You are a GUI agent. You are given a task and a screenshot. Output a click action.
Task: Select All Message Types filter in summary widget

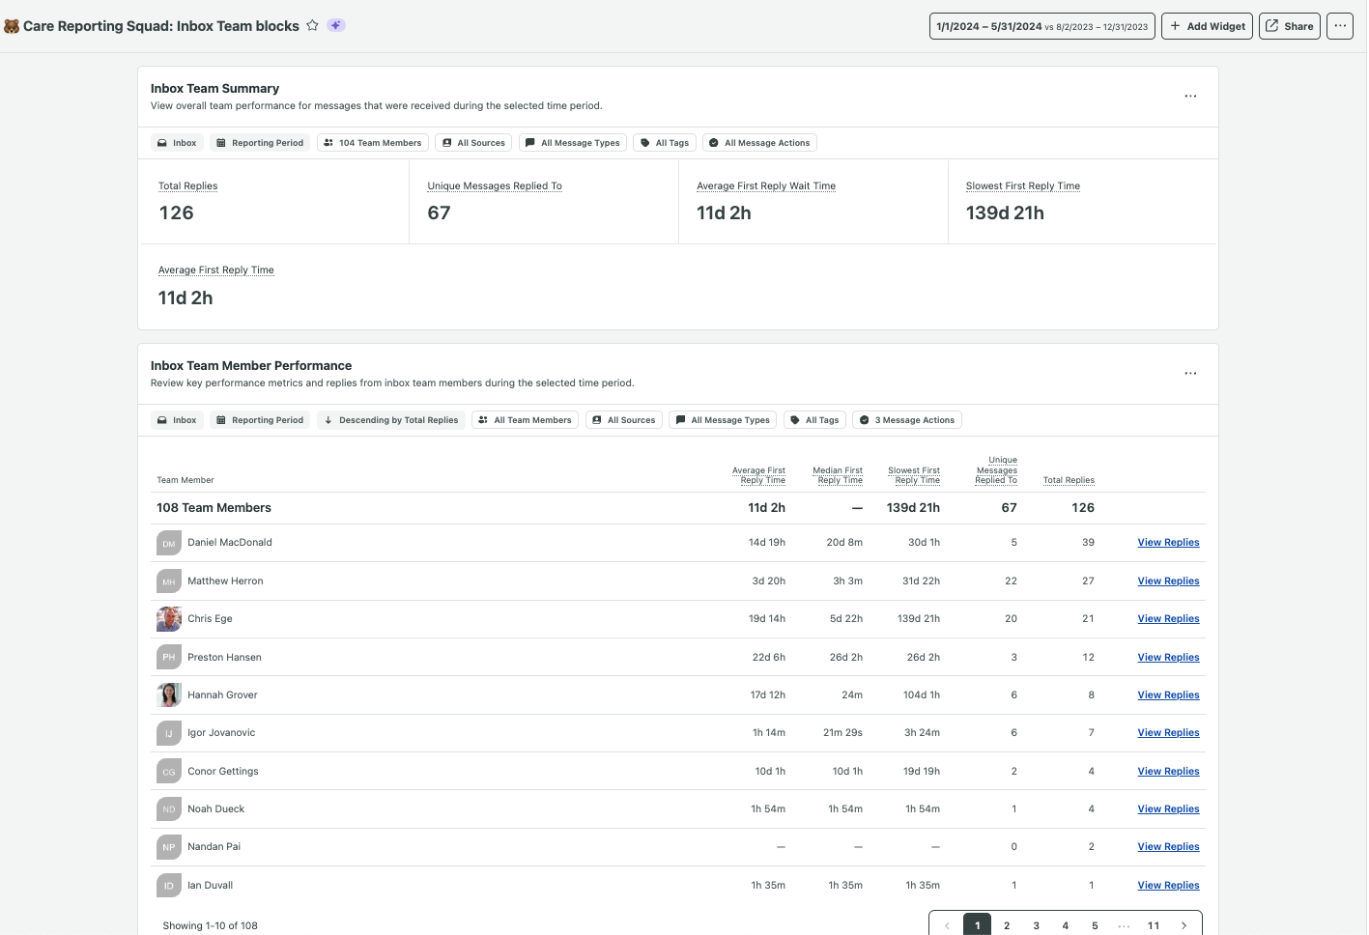click(572, 143)
